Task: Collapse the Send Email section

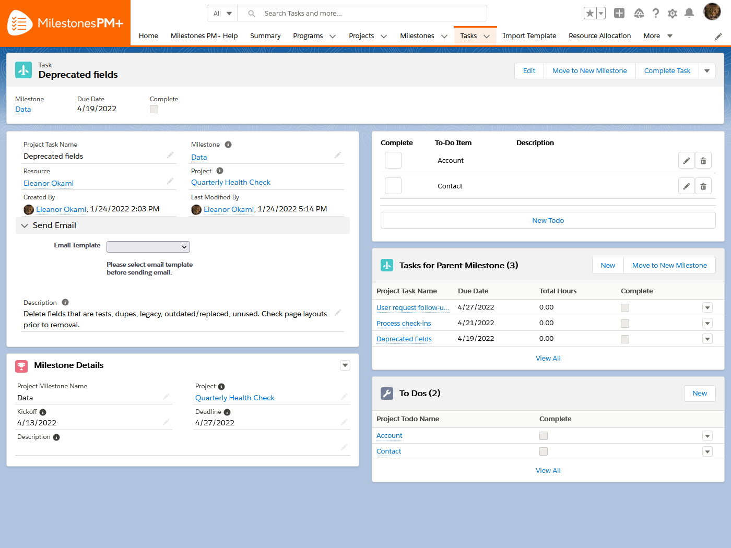Action: point(25,225)
